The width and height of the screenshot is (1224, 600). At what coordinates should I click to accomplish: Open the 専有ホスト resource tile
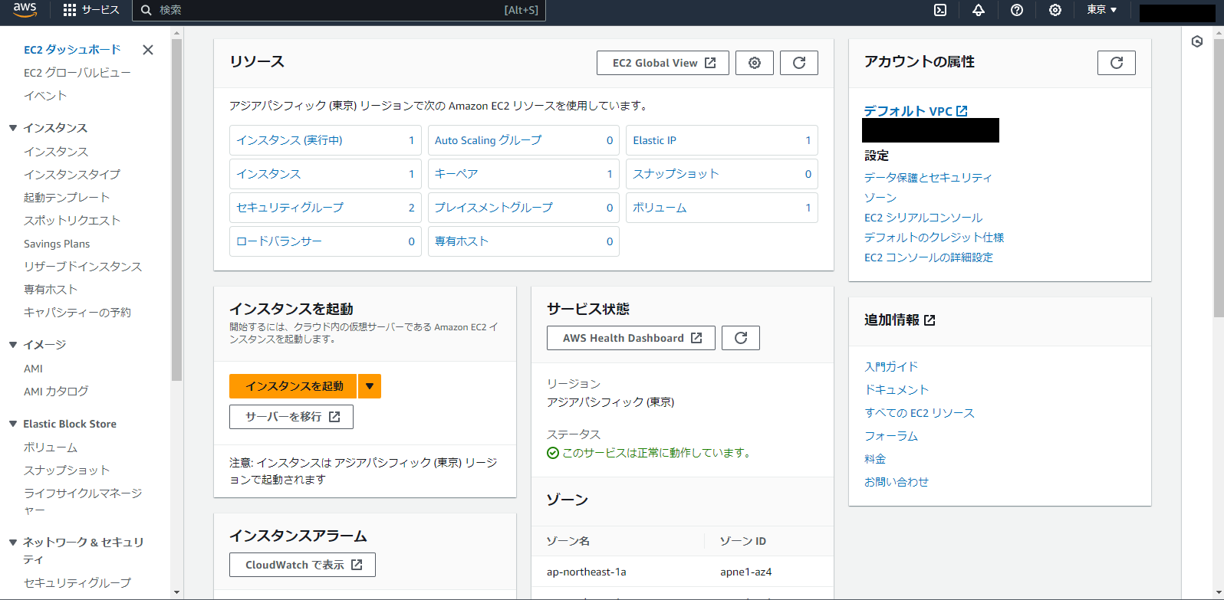(x=524, y=241)
